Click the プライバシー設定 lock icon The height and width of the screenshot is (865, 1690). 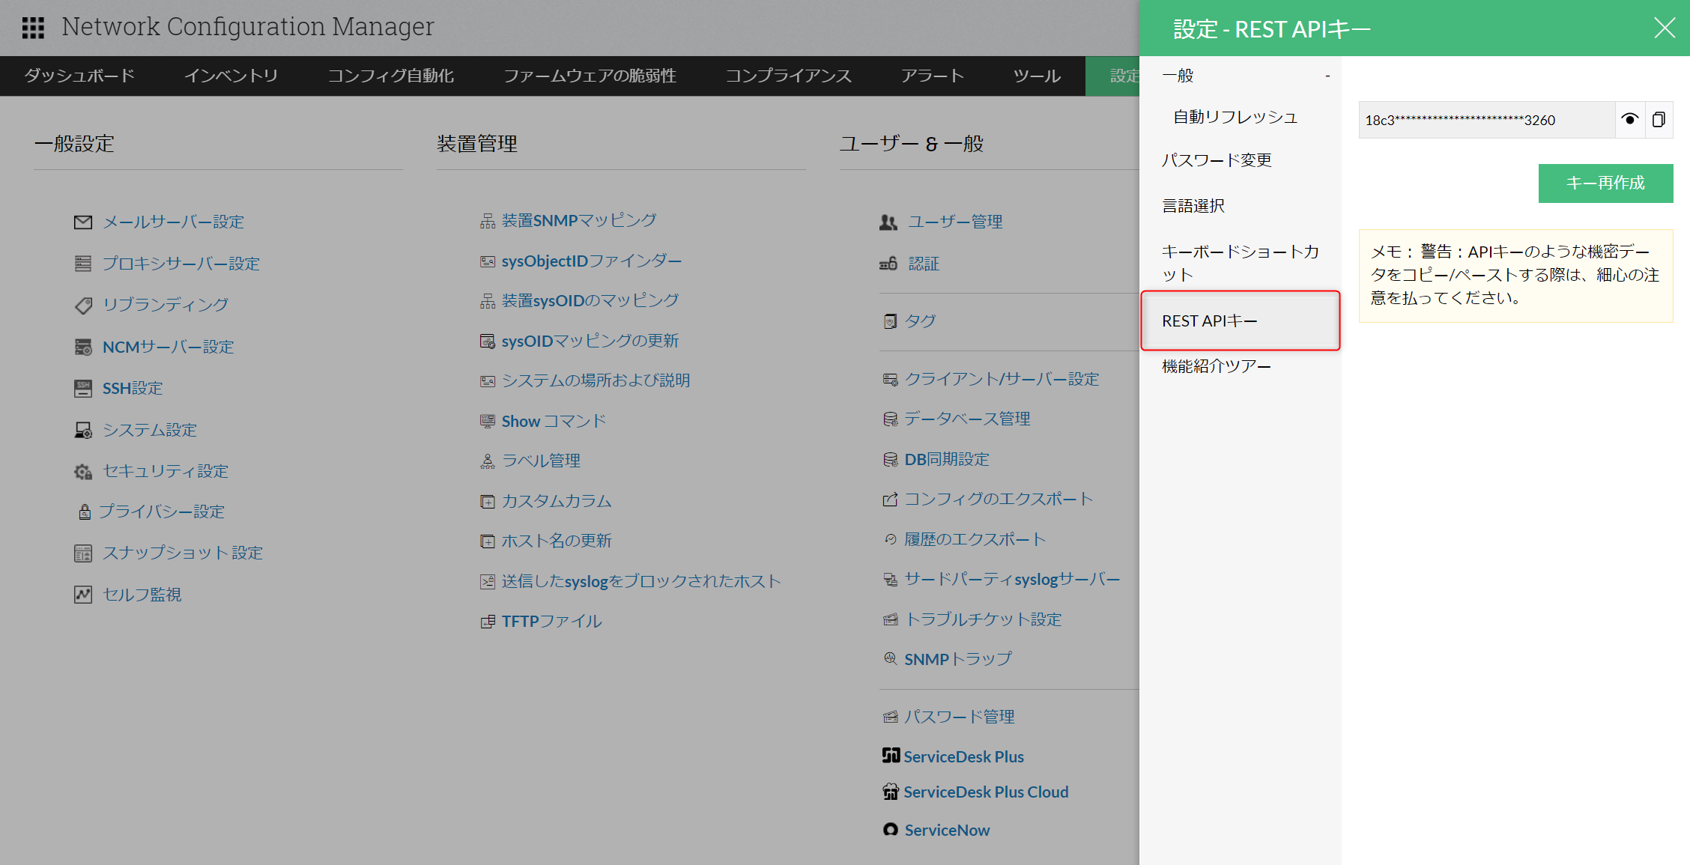(85, 512)
